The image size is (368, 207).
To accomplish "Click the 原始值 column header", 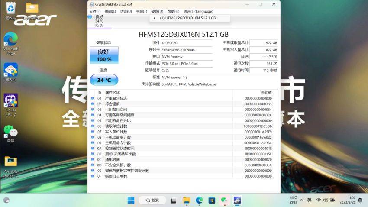I will (x=266, y=93).
